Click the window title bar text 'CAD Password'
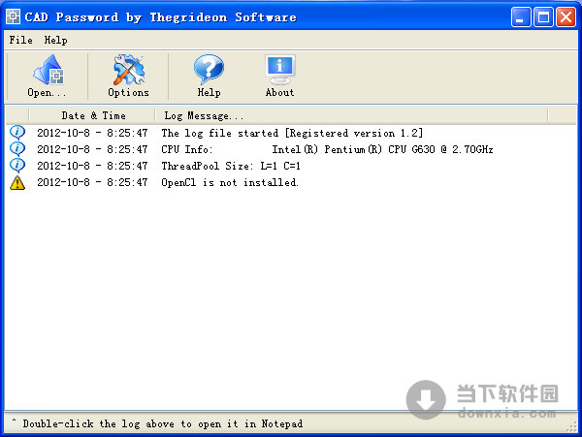Image resolution: width=582 pixels, height=437 pixels. coord(72,17)
